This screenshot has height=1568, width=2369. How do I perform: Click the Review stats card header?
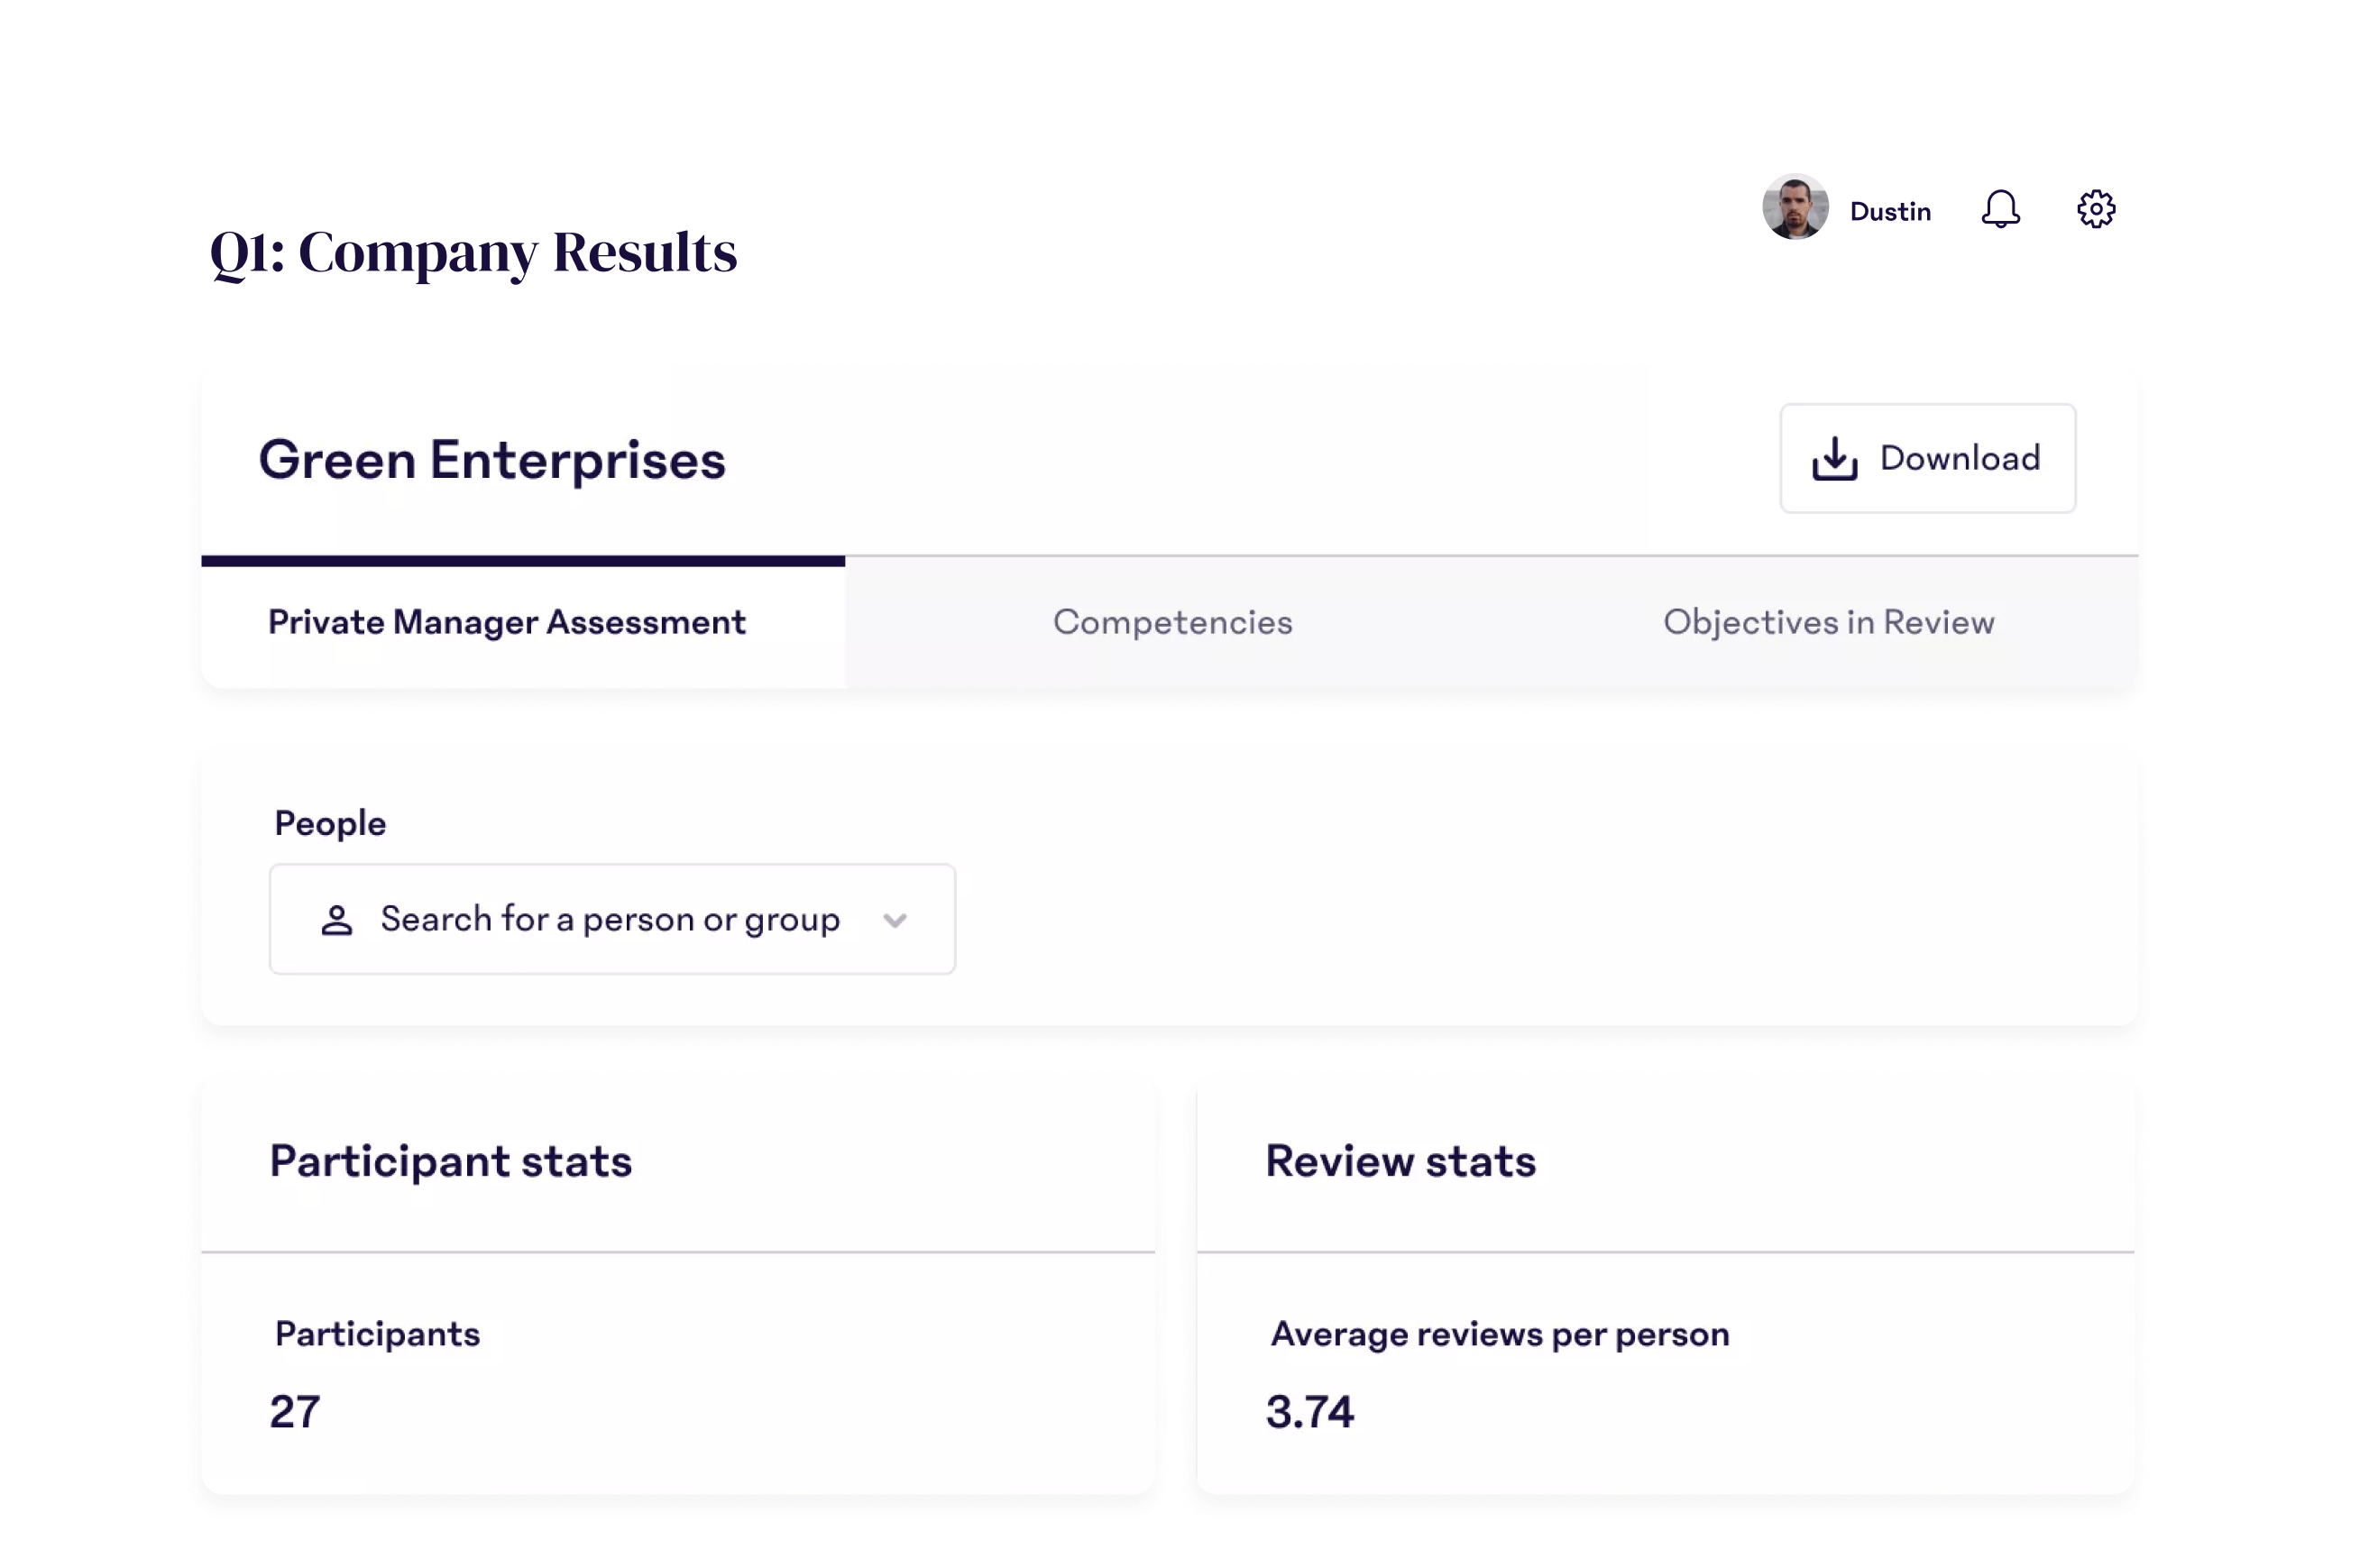1400,1162
